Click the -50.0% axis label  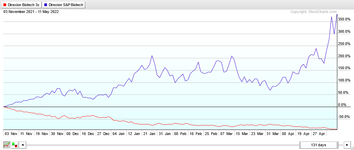point(344,117)
